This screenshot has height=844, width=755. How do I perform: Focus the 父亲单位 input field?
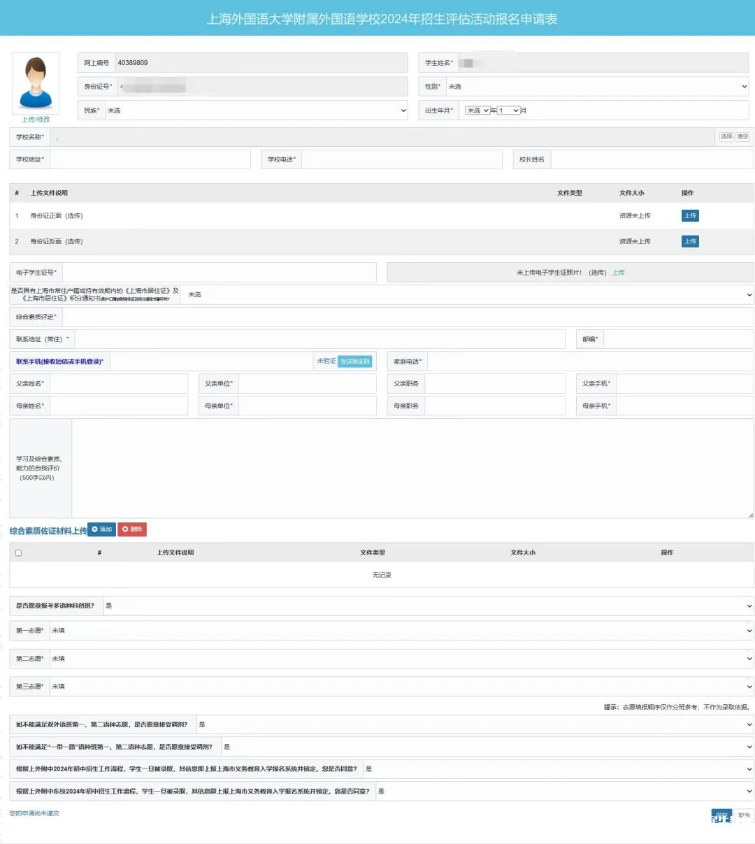coord(308,384)
